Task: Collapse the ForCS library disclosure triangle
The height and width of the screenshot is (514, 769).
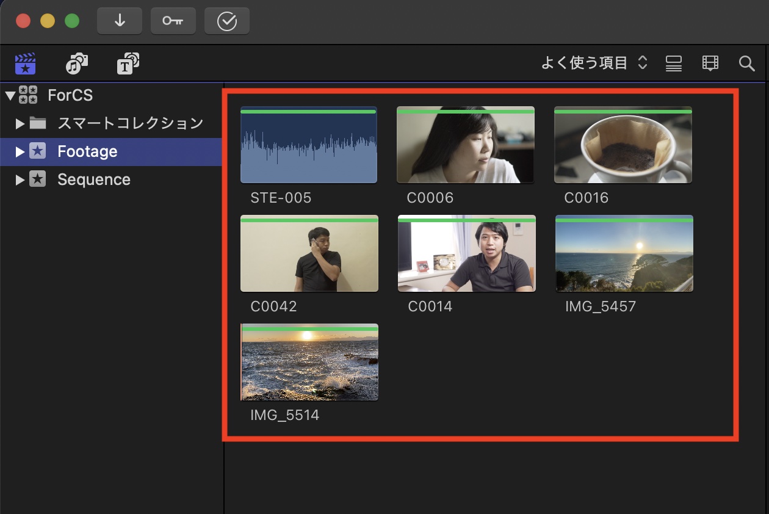Action: coord(9,95)
